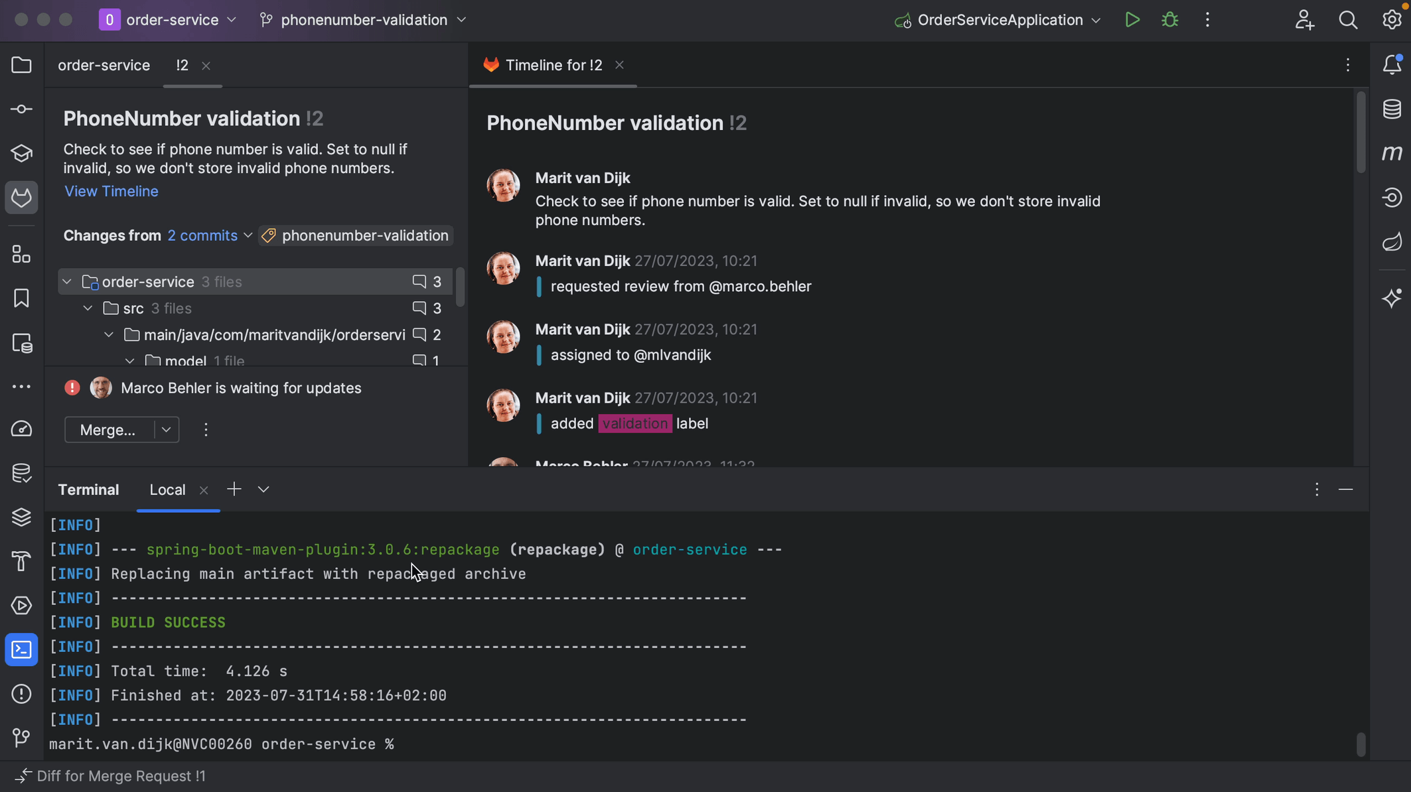The width and height of the screenshot is (1411, 792).
Task: Open the Maven tool window icon
Action: click(x=1392, y=153)
